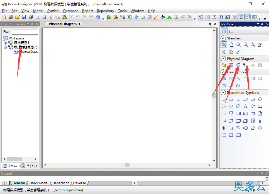Viewport: 269px width, 194px height.
Task: Select the Polygon free symbol tool
Action: pos(238,86)
